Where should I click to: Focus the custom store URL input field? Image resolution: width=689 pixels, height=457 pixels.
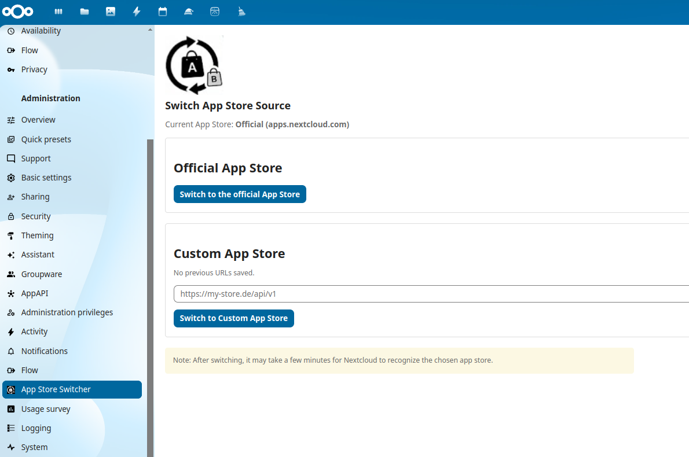coord(431,294)
